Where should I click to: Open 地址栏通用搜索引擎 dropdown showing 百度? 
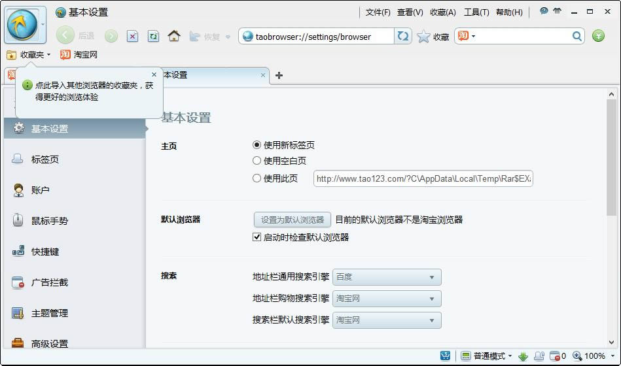(x=387, y=277)
